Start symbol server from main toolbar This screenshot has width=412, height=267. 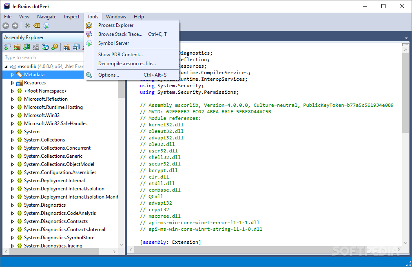point(46,26)
